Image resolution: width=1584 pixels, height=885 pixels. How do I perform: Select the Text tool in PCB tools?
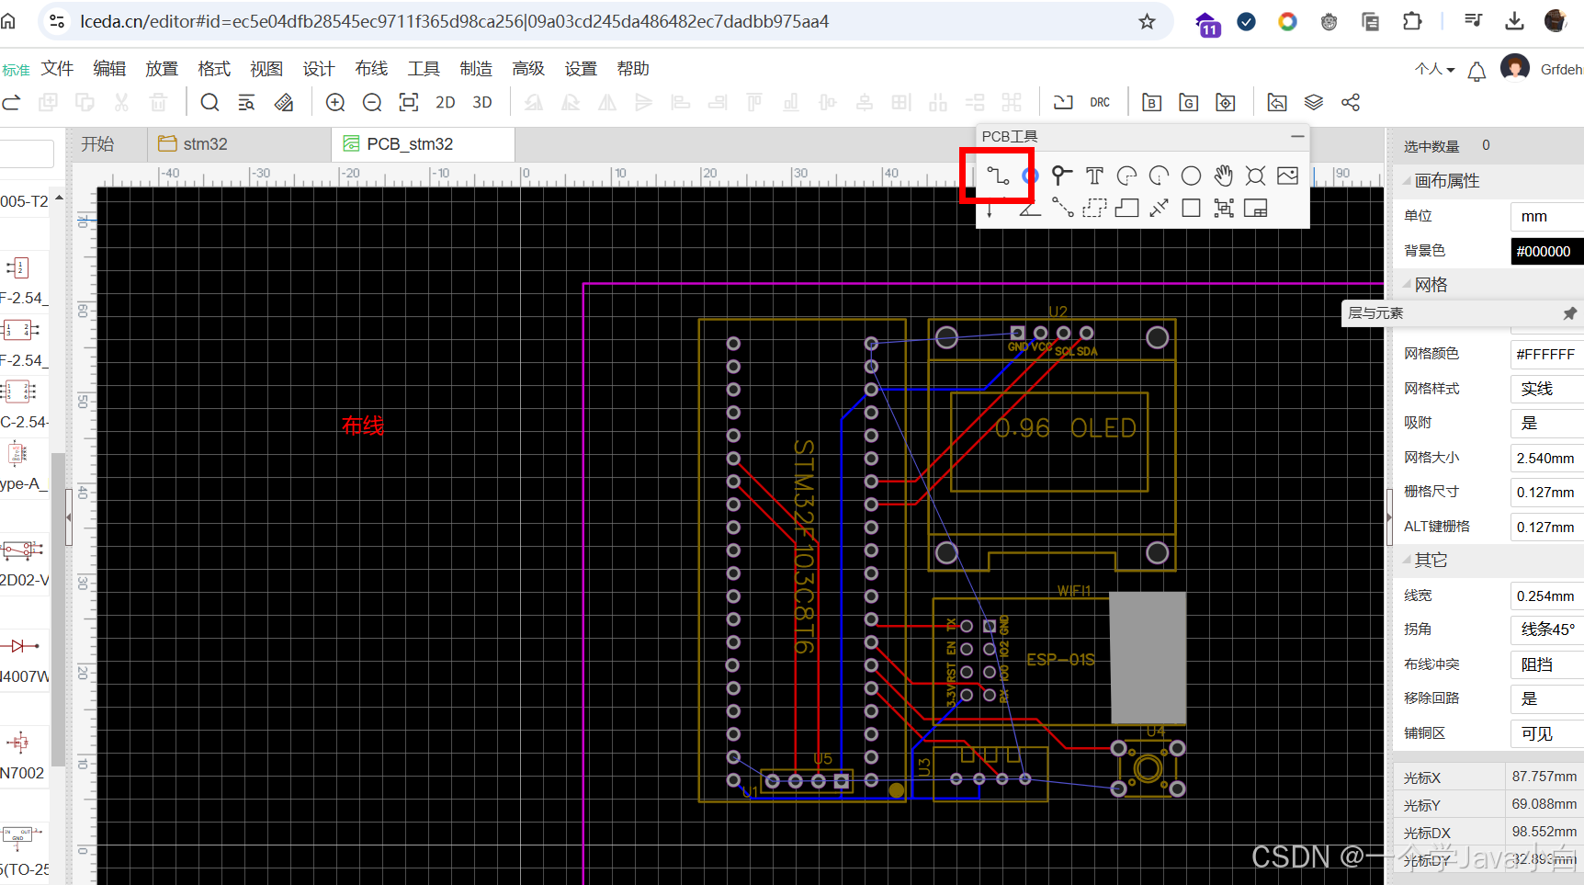[x=1094, y=176]
